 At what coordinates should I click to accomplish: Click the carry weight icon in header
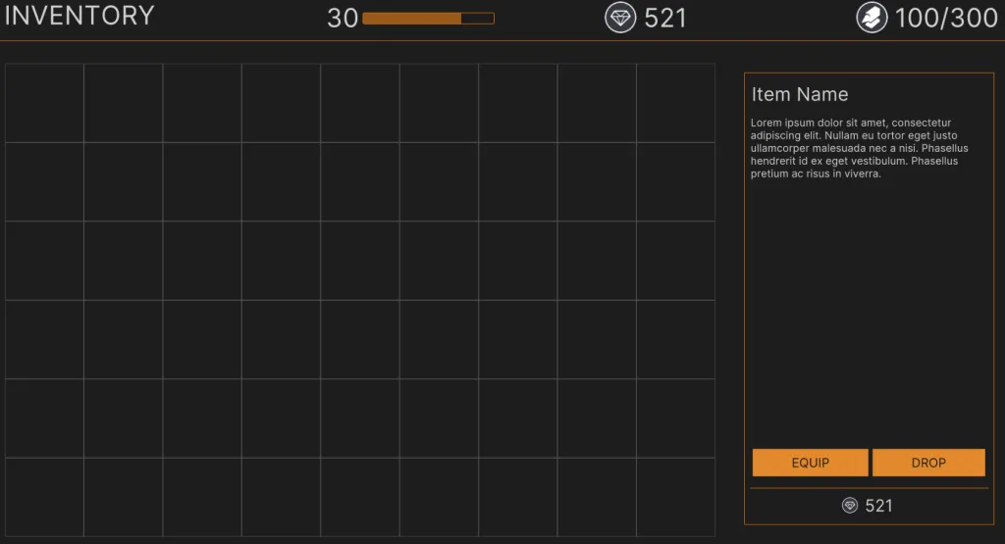click(x=872, y=18)
